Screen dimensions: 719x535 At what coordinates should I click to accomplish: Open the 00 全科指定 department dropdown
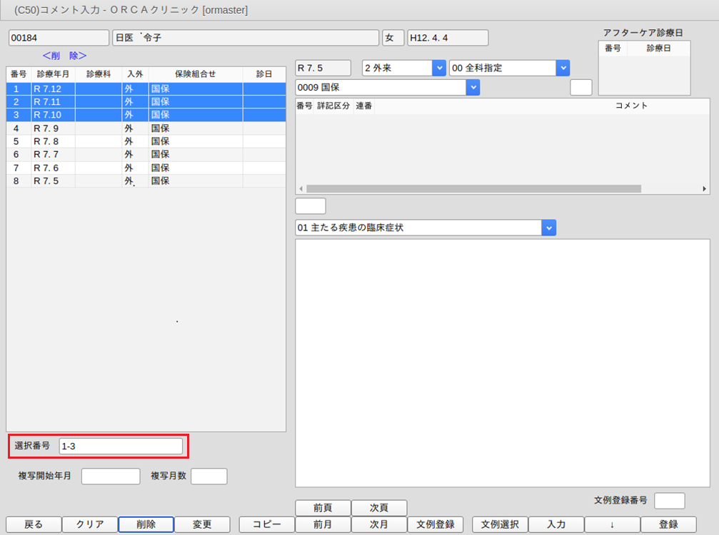563,68
